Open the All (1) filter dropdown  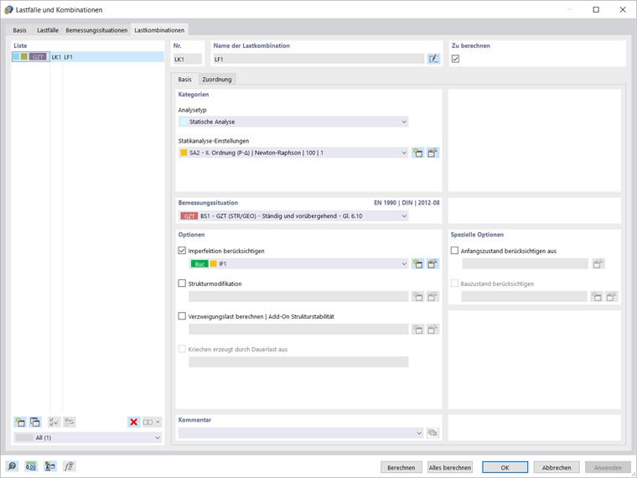[x=88, y=438]
